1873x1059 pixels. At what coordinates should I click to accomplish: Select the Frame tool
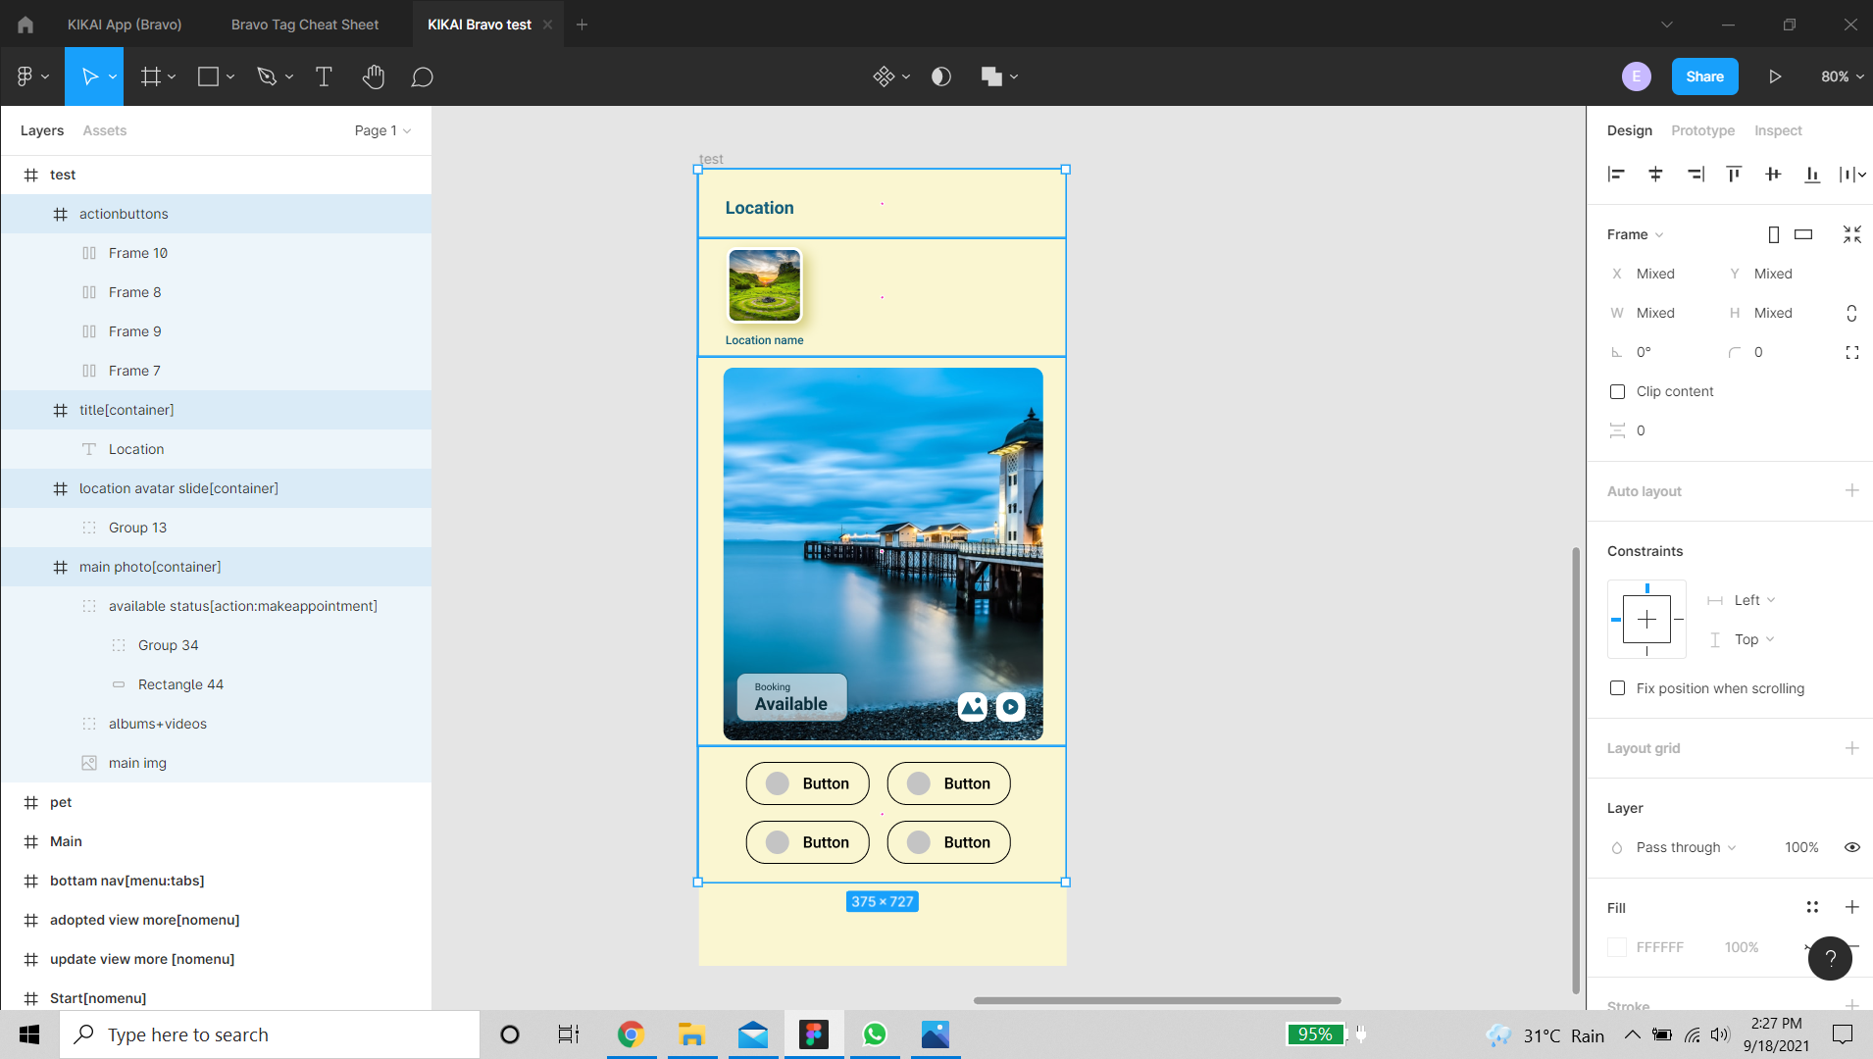pos(150,76)
